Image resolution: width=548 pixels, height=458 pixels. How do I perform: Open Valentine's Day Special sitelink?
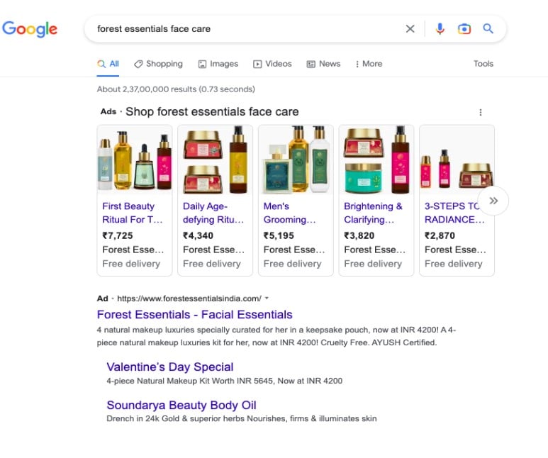[x=170, y=367]
